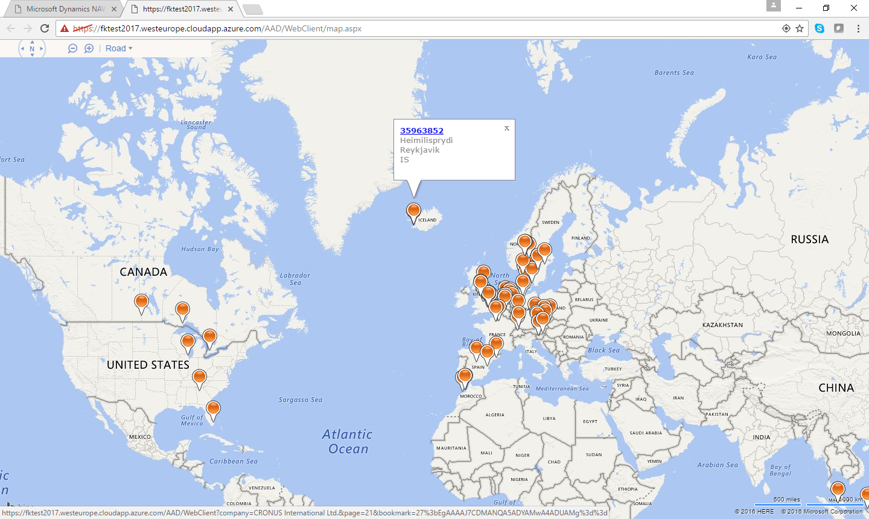869x519 pixels.
Task: Open customer link 35963852 in popup
Action: (421, 130)
